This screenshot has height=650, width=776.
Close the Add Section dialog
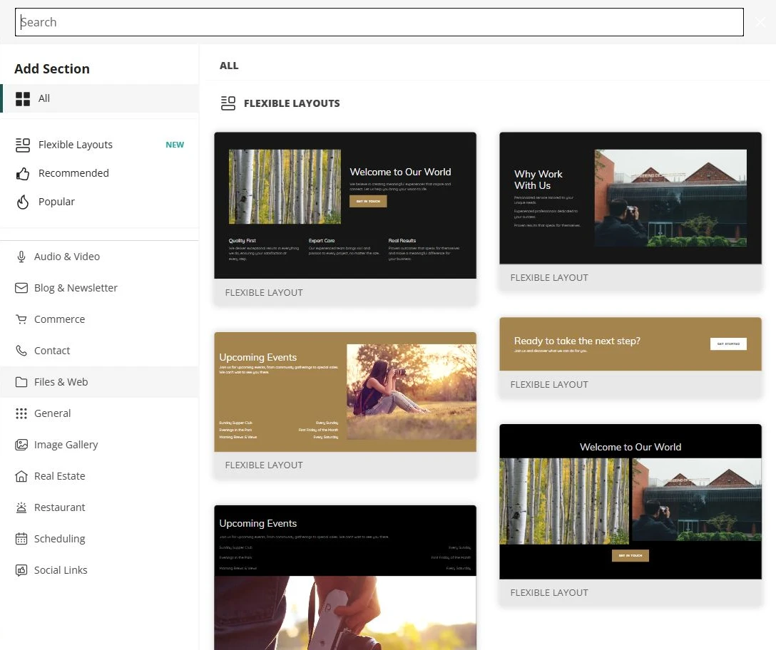[760, 22]
